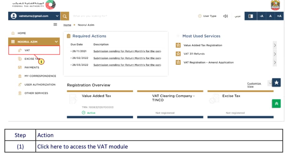
Task: Click the text-to-speech speaker icon
Action: 225,16
